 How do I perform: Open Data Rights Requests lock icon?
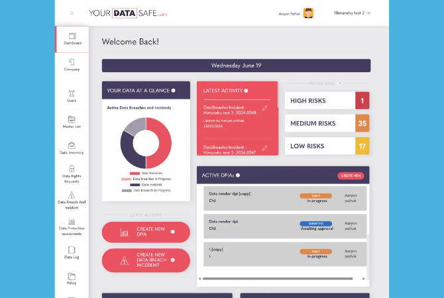72,169
